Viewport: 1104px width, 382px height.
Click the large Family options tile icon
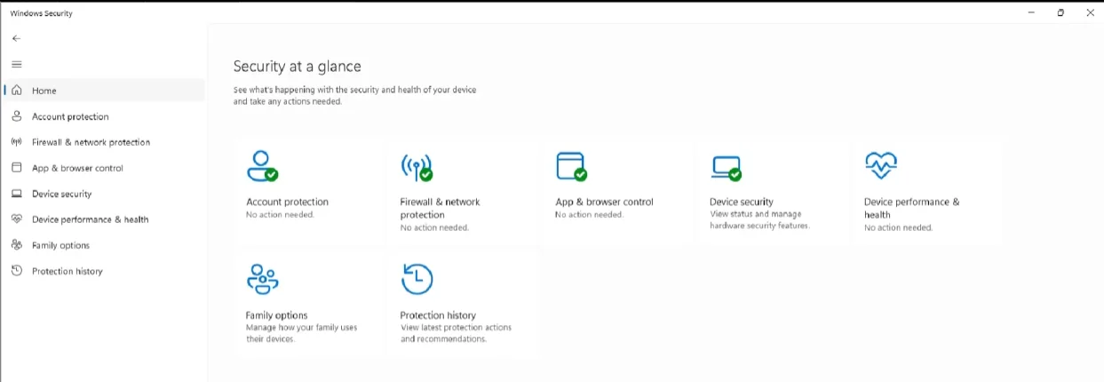point(262,279)
